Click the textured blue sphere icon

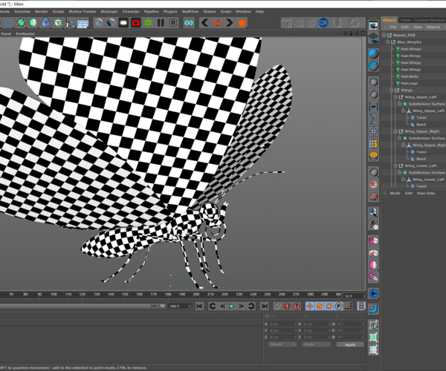click(373, 67)
